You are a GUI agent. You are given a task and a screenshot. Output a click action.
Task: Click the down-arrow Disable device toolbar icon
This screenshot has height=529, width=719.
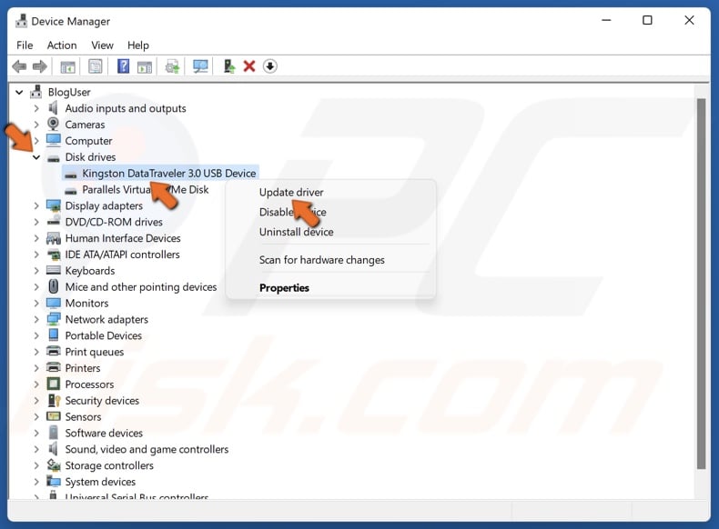[x=270, y=66]
